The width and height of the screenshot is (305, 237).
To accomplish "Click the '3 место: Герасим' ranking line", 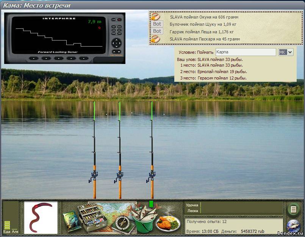I will pyautogui.click(x=213, y=78).
